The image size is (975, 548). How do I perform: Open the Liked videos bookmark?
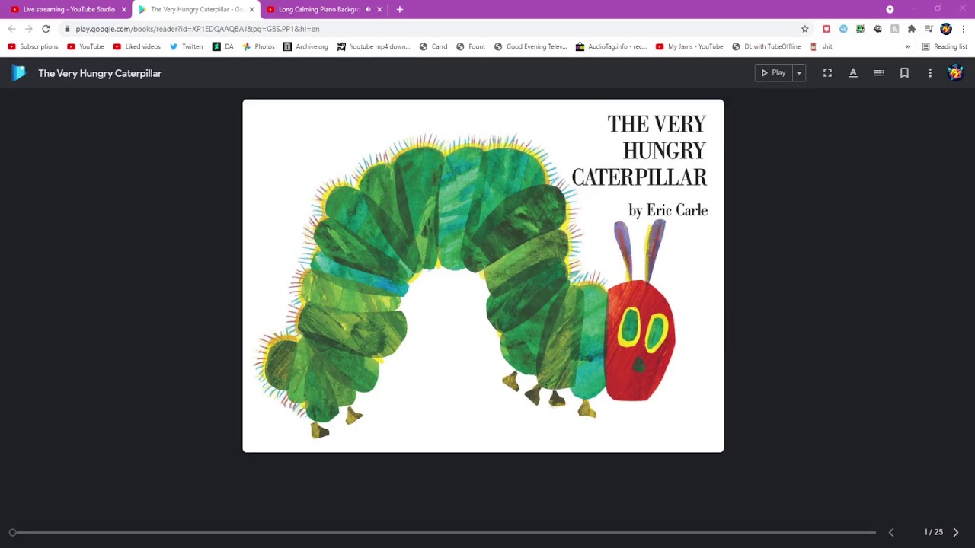[137, 46]
